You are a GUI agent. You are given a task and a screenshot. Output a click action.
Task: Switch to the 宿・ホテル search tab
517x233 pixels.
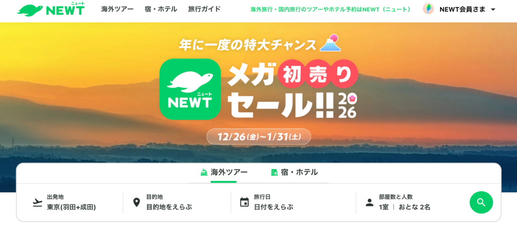click(294, 173)
